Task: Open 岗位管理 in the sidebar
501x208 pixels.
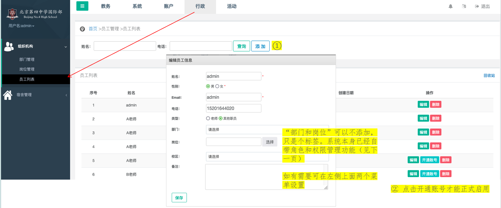Action: (27, 69)
